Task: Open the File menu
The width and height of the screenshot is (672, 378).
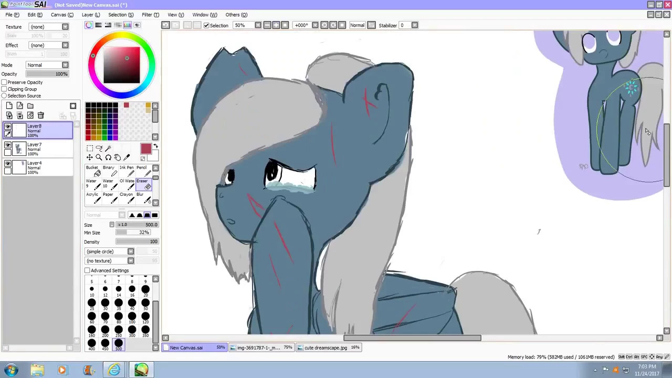Action: [x=12, y=15]
